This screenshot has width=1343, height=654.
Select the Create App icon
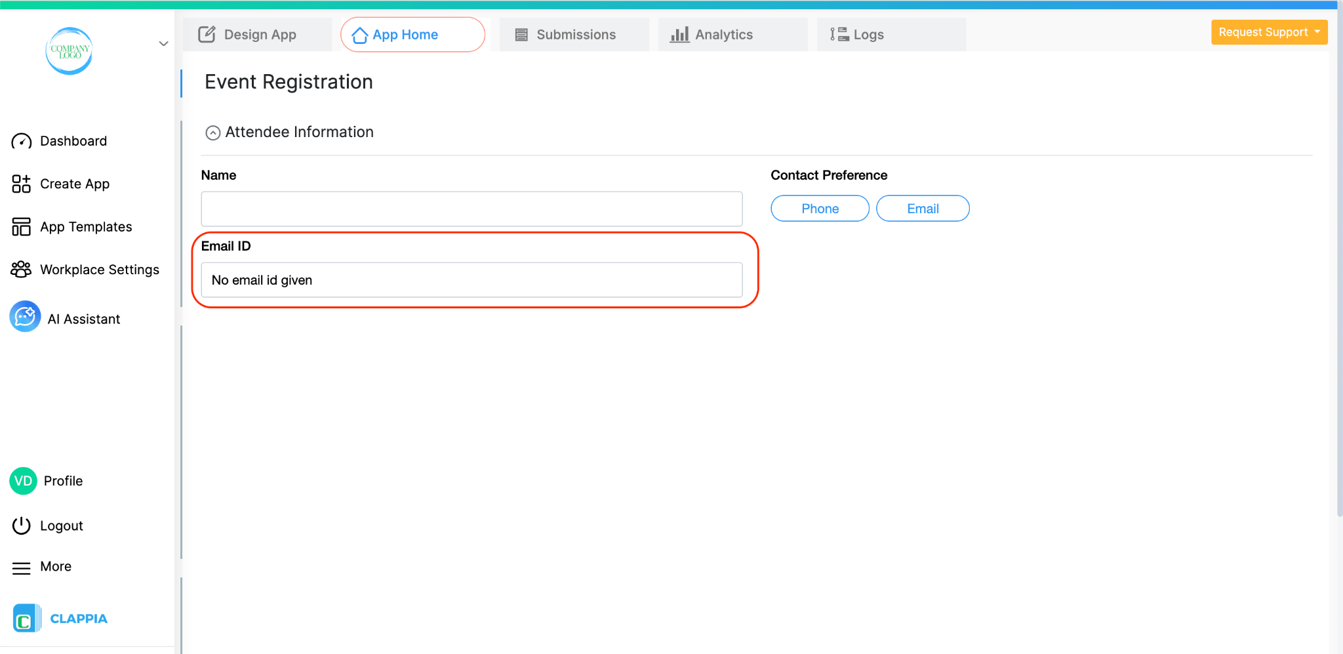[x=20, y=184]
